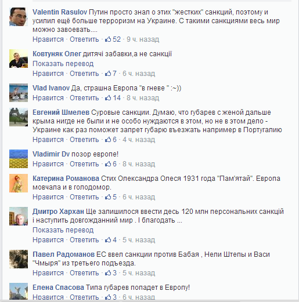Reply to Катерина Романова's comment
Viewport: 299px width, 302px height.
84,197
